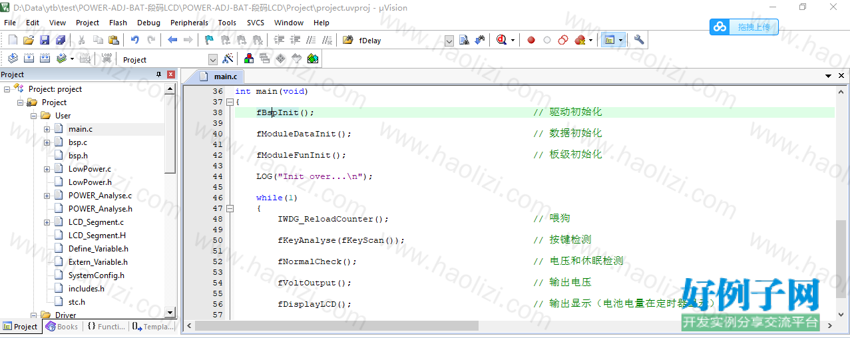This screenshot has width=850, height=338.
Task: Paste from clipboard toolbar icon
Action: coord(114,40)
